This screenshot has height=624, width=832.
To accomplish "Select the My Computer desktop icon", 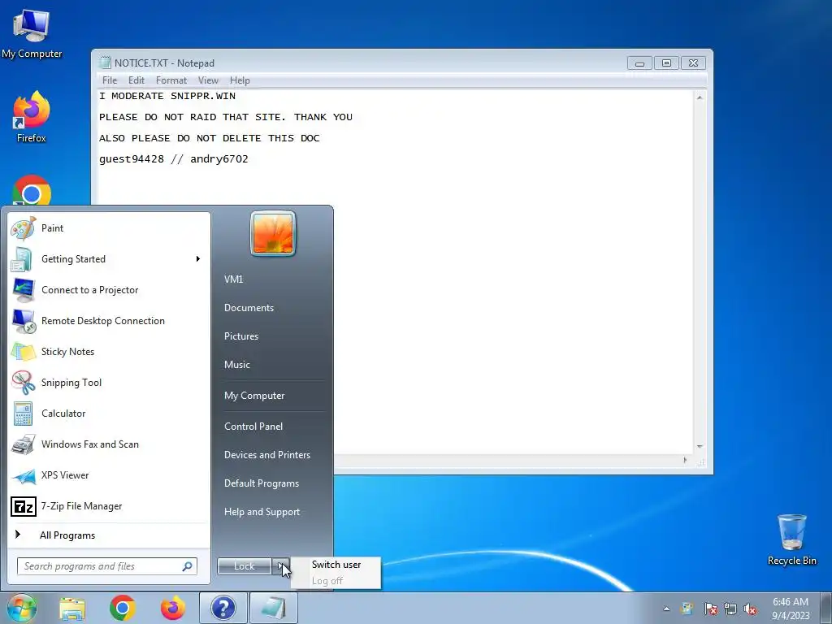I will (32, 33).
